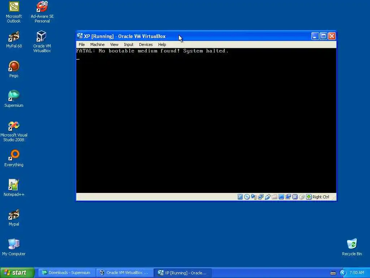Viewport: 370px width, 278px height.
Task: Click XP [Running] taskbar button
Action: click(x=182, y=273)
